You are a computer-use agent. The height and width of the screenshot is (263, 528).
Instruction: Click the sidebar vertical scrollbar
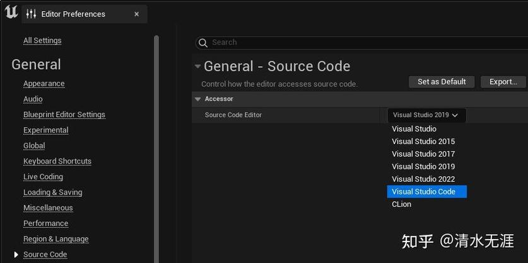pos(156,149)
